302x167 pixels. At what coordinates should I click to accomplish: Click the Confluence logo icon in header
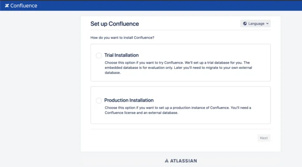(7, 6)
